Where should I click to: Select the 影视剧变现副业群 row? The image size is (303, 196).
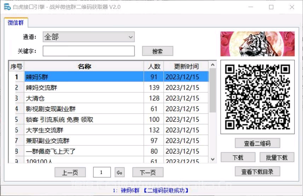point(84,109)
